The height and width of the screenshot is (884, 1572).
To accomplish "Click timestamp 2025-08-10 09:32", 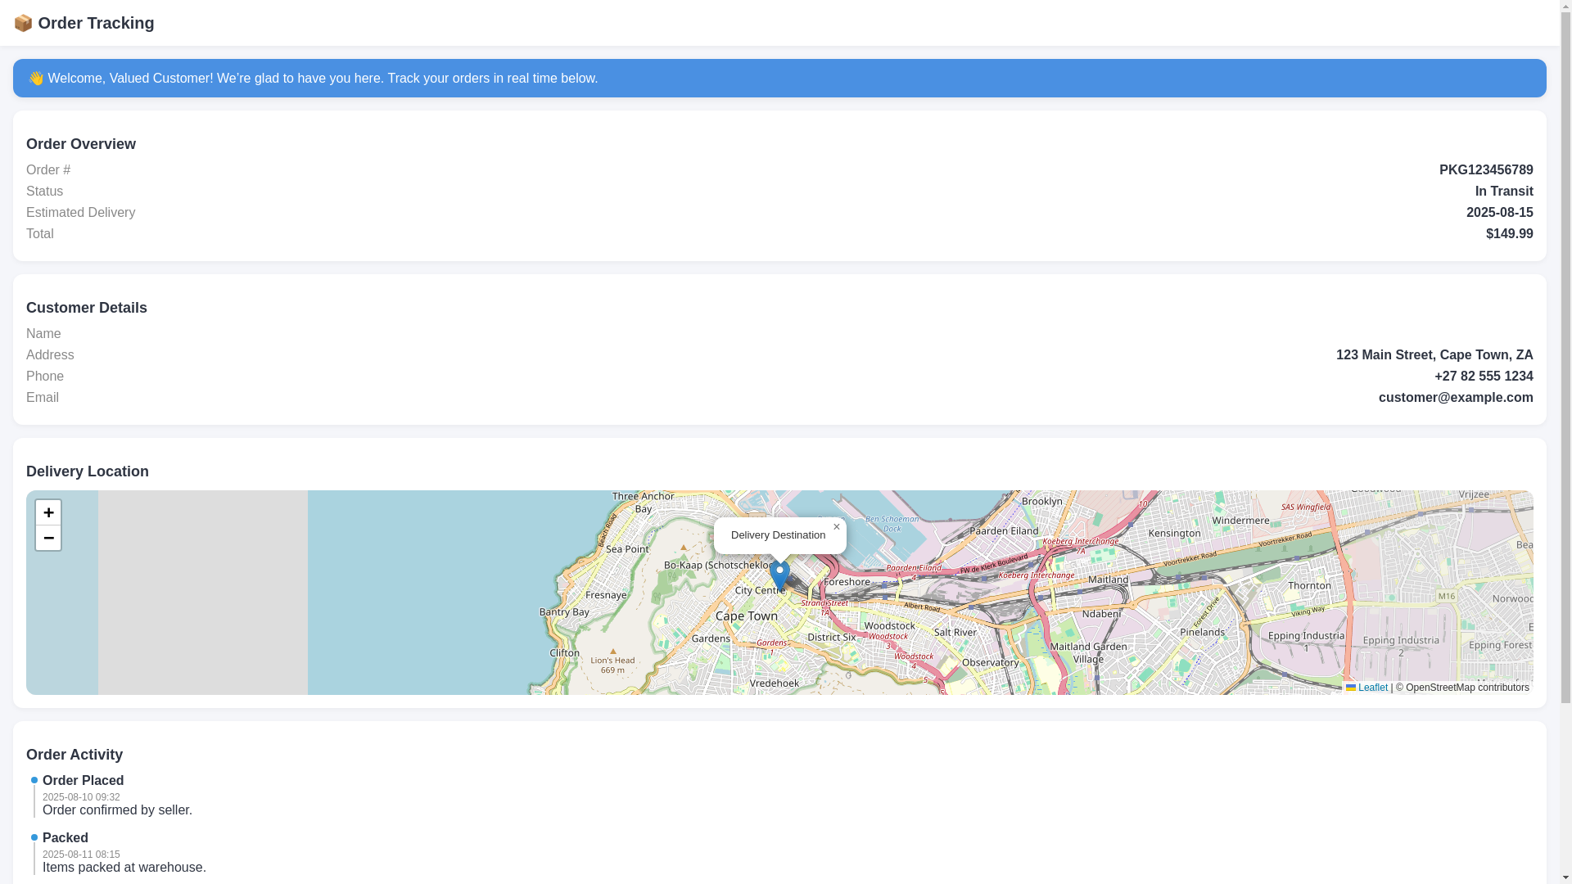I will [81, 797].
